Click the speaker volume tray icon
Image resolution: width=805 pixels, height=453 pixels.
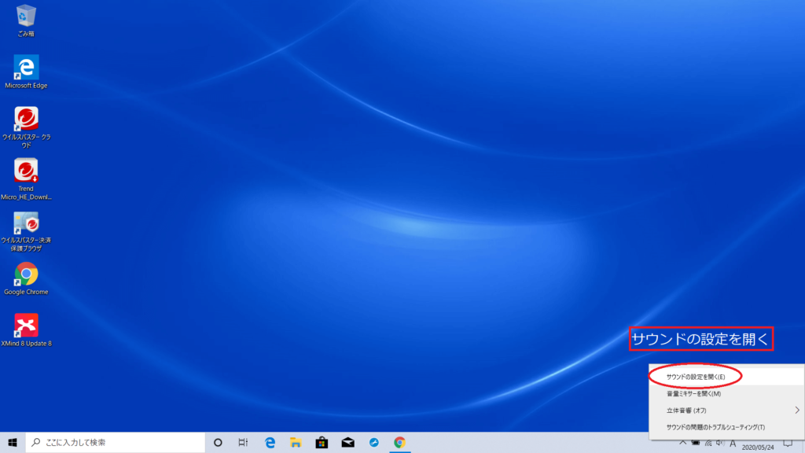click(720, 443)
